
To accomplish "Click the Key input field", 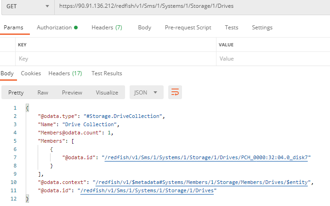I will (115, 59).
